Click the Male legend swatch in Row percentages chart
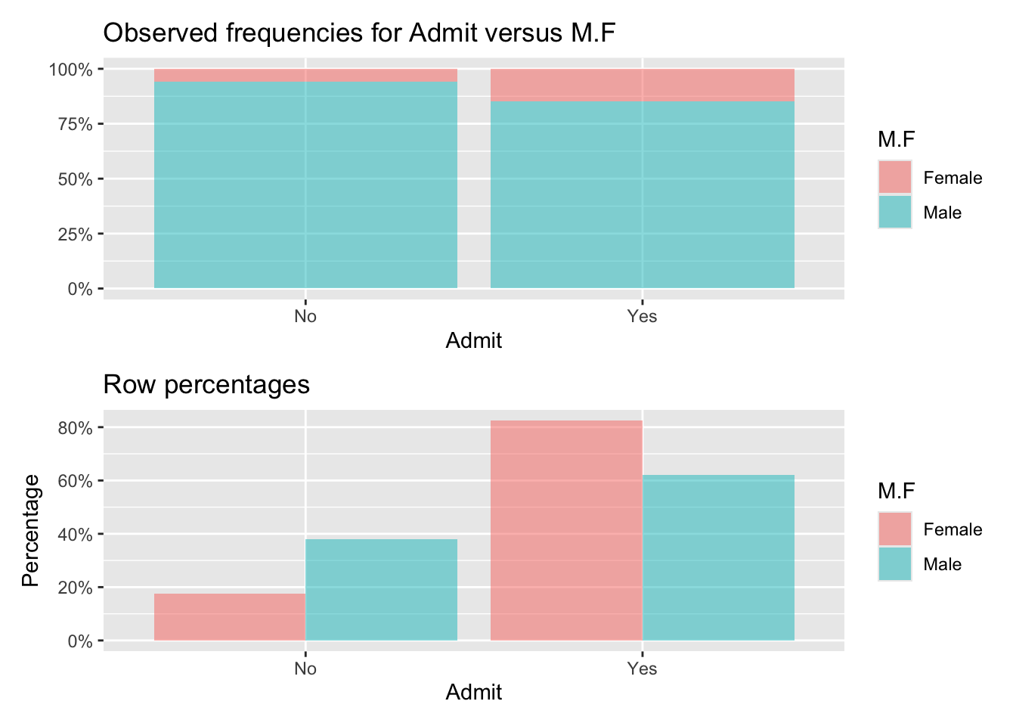 click(894, 564)
